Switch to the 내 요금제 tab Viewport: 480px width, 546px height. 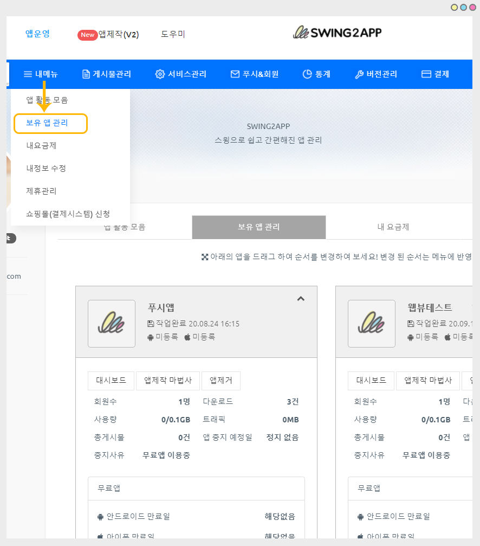tap(393, 227)
